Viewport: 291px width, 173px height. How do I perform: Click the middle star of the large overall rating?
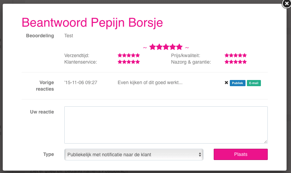click(166, 47)
